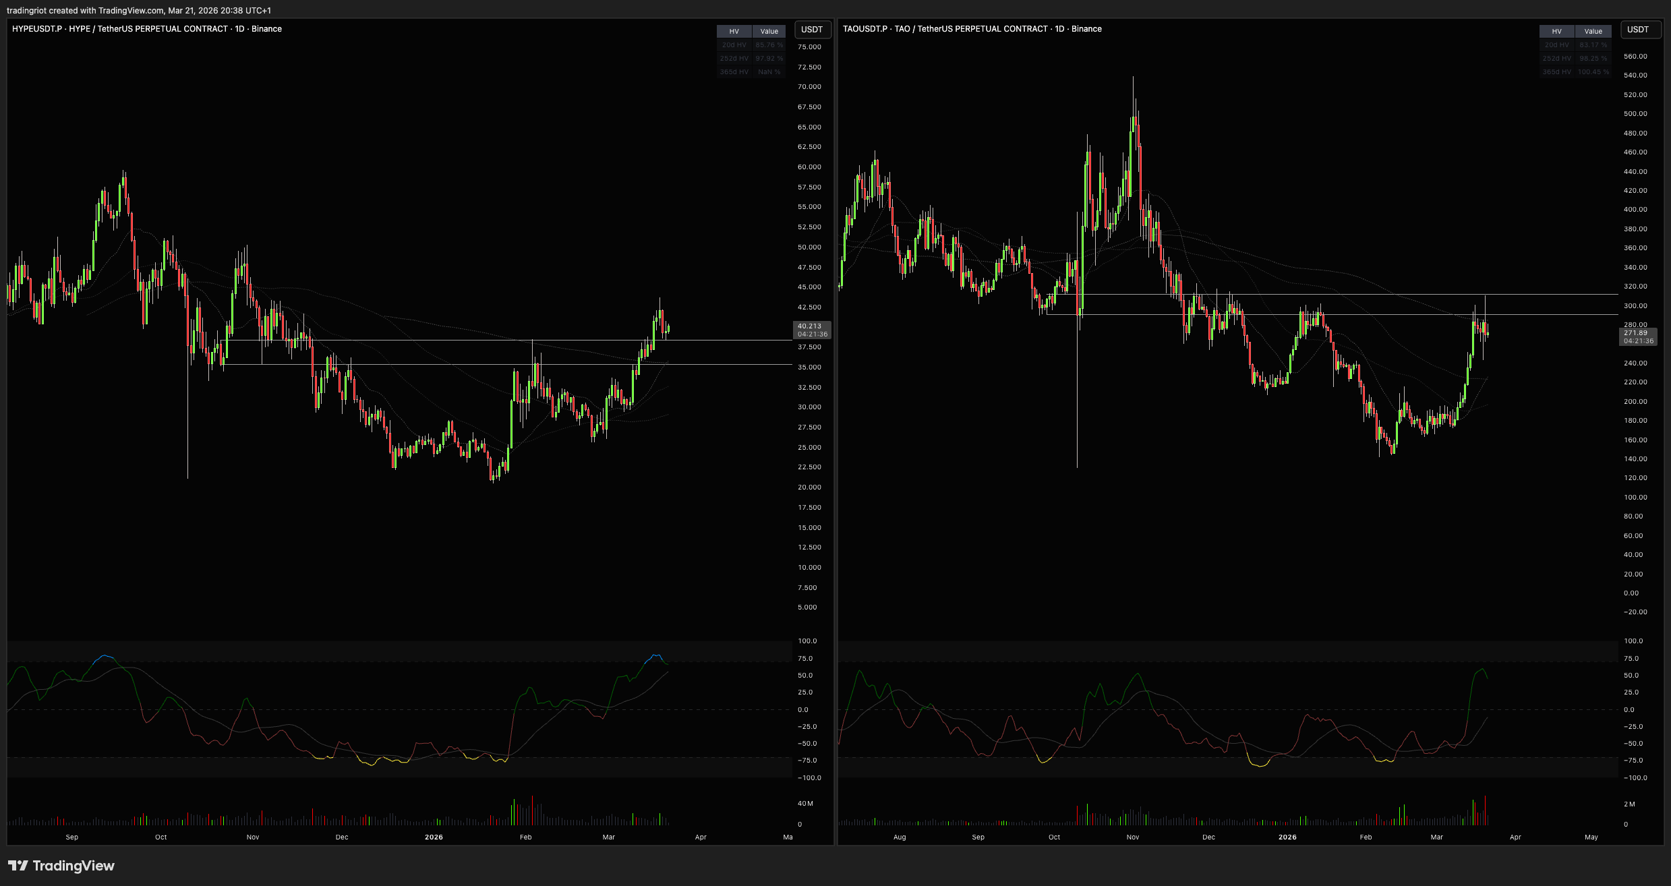Click the 365d HV value 100.45 % on TAO

1593,72
